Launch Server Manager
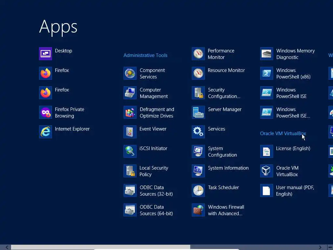This screenshot has width=333, height=250. (217, 112)
